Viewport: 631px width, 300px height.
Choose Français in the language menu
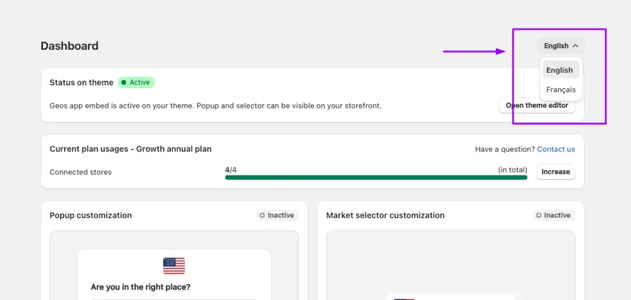coord(560,90)
